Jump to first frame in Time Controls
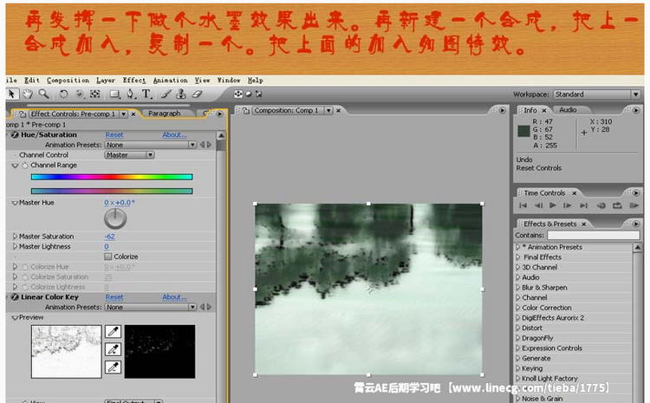Screen dimensions: 650x403 coord(523,205)
